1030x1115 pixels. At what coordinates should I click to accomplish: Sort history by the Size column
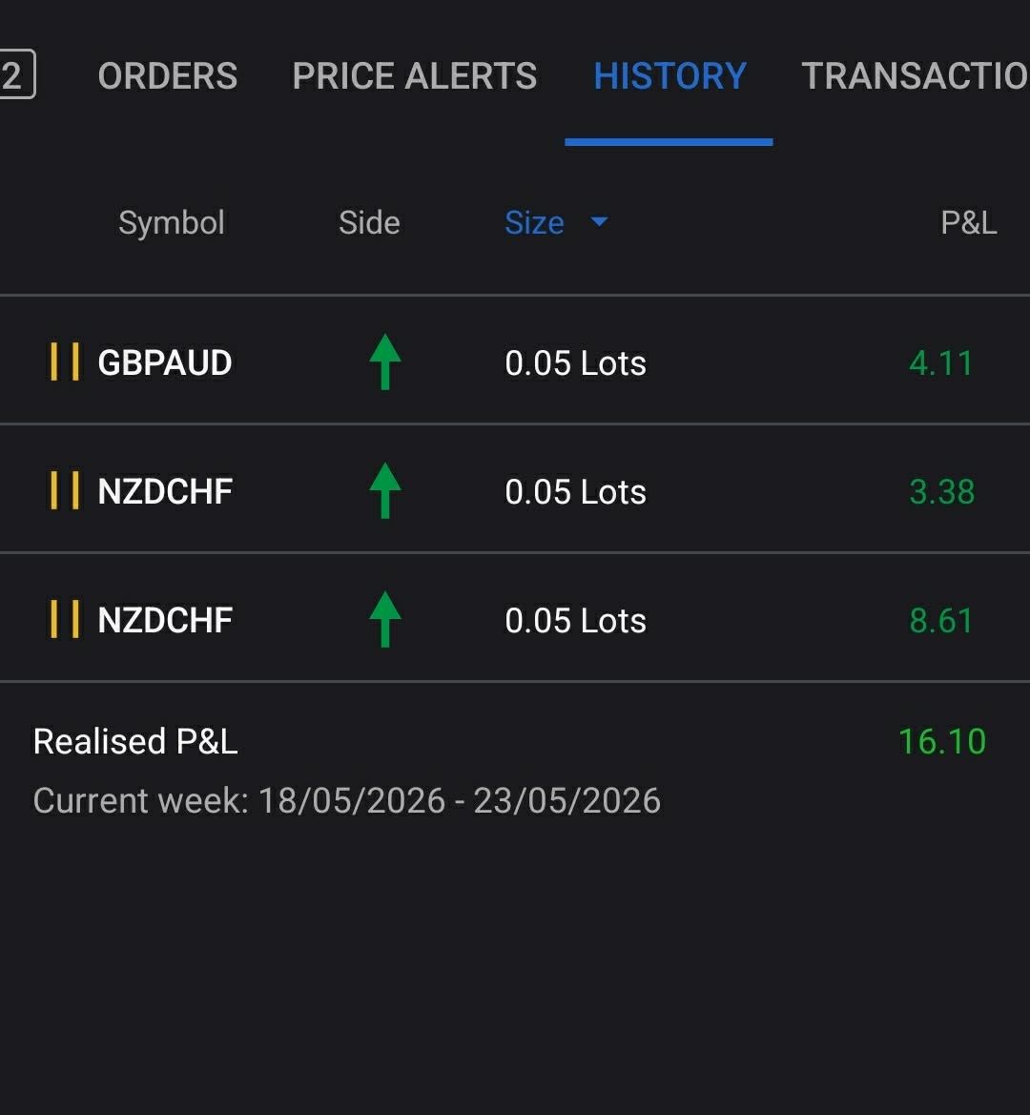pyautogui.click(x=534, y=222)
